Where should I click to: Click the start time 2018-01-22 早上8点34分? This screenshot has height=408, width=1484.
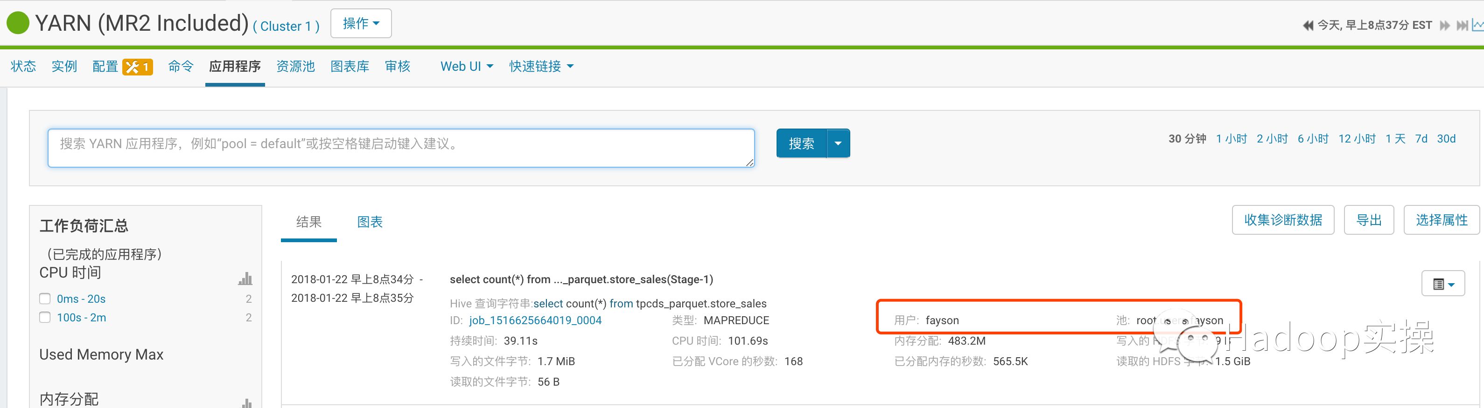[x=352, y=279]
